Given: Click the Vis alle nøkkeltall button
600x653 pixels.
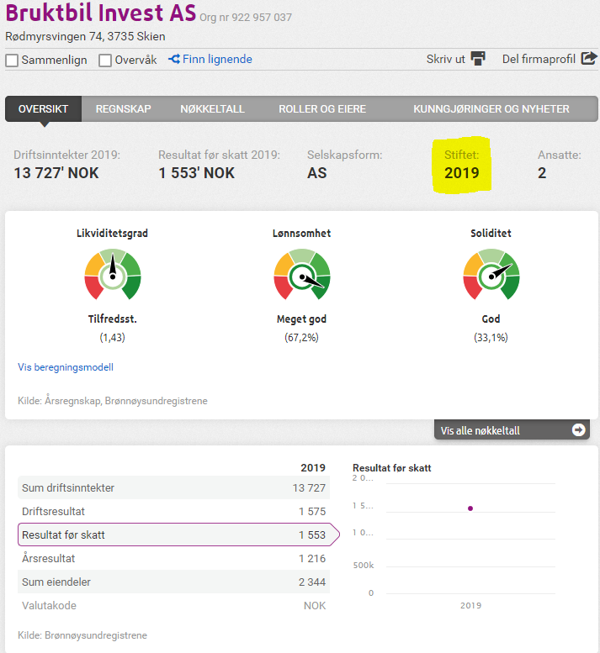Looking at the screenshot, I should tap(512, 429).
